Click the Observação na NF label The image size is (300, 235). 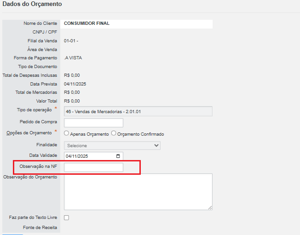38,166
